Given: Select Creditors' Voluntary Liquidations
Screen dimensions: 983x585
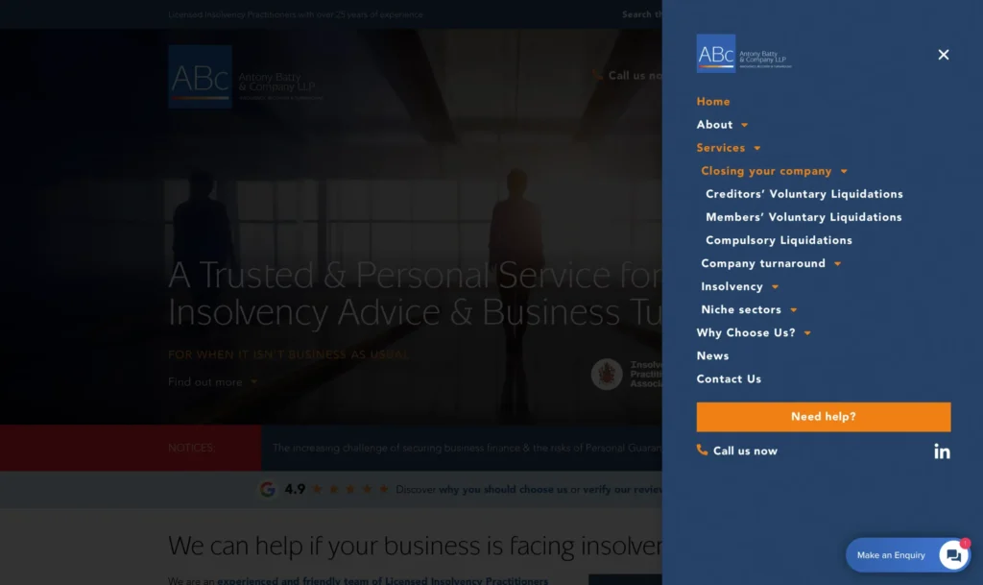Looking at the screenshot, I should pyautogui.click(x=803, y=194).
